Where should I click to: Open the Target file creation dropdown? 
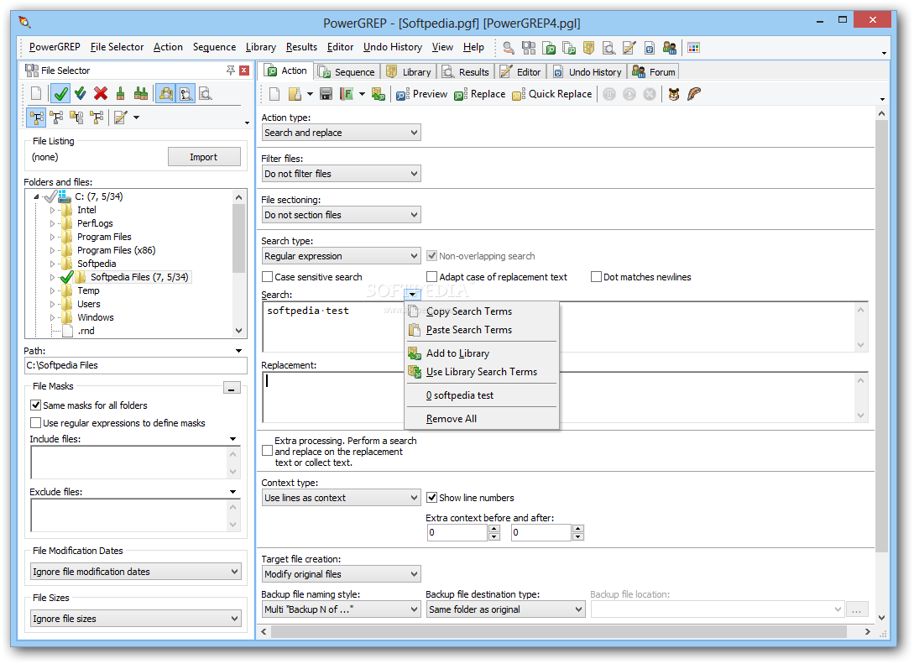[x=341, y=574]
